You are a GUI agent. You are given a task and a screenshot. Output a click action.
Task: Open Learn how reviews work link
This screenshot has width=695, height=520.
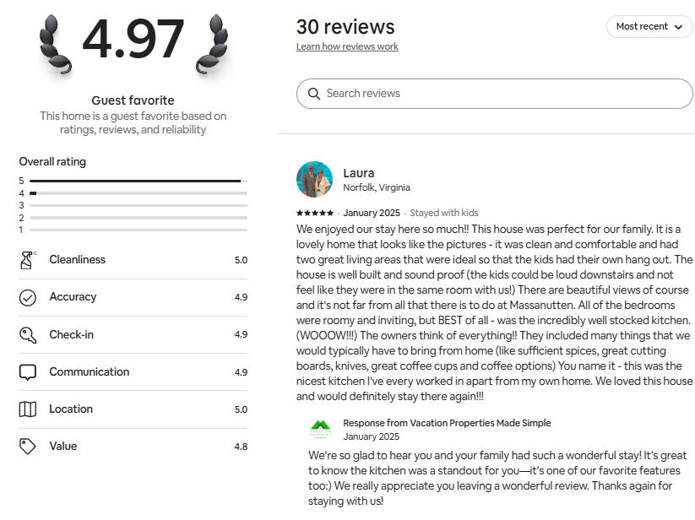(x=347, y=47)
